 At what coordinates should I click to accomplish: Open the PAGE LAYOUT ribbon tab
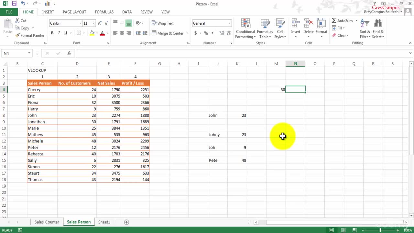pyautogui.click(x=74, y=12)
